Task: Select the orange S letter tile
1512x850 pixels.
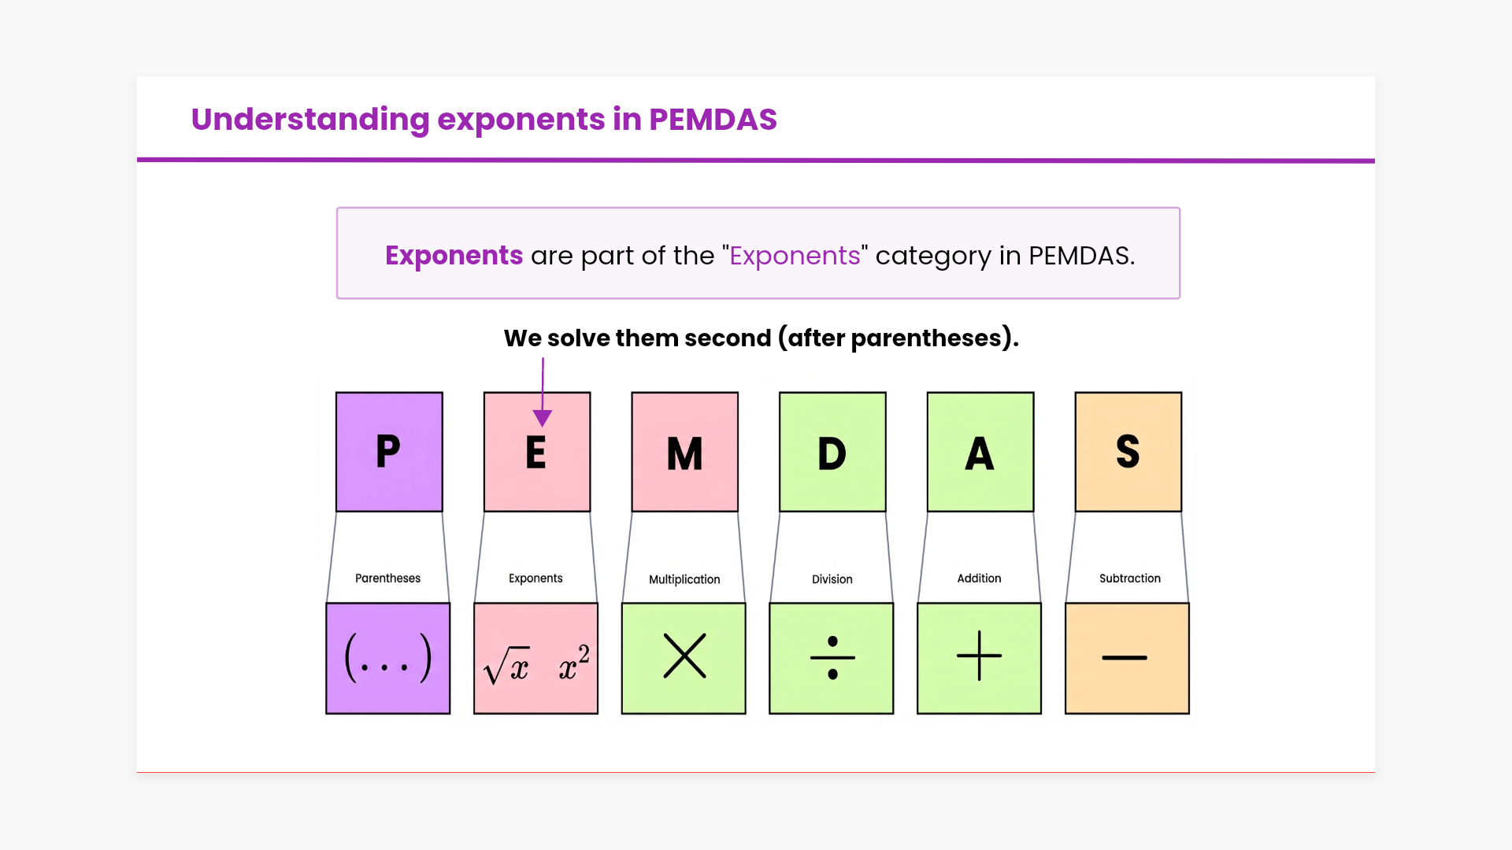Action: [1128, 452]
